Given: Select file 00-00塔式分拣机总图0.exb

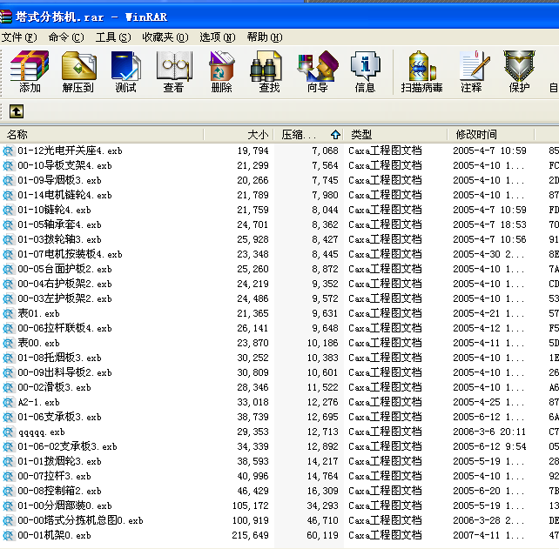Looking at the screenshot, I should click(80, 520).
